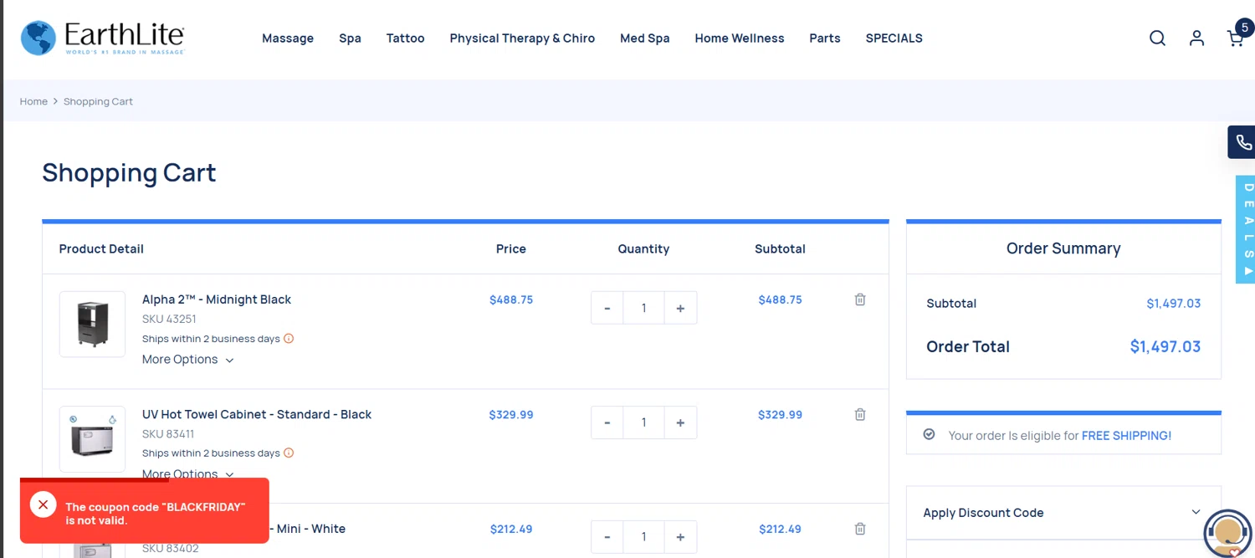Click the Shopping Cart breadcrumb text
Screen dimensions: 1255x558
[x=98, y=101]
